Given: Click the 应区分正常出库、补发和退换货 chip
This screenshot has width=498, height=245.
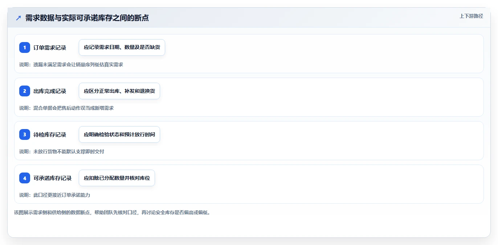Looking at the screenshot, I should 119,91.
